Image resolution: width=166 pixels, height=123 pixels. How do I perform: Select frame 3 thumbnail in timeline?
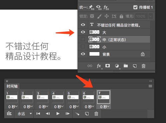click(43, 97)
